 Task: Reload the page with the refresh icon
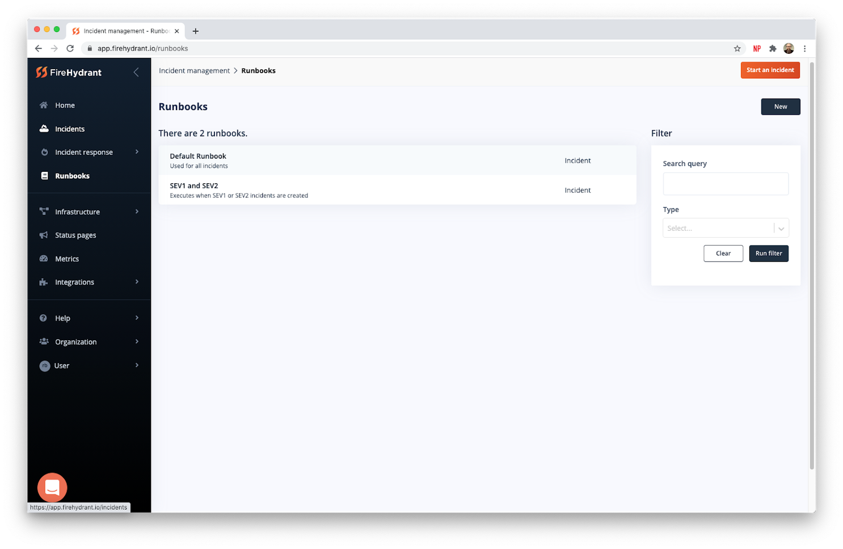point(70,49)
